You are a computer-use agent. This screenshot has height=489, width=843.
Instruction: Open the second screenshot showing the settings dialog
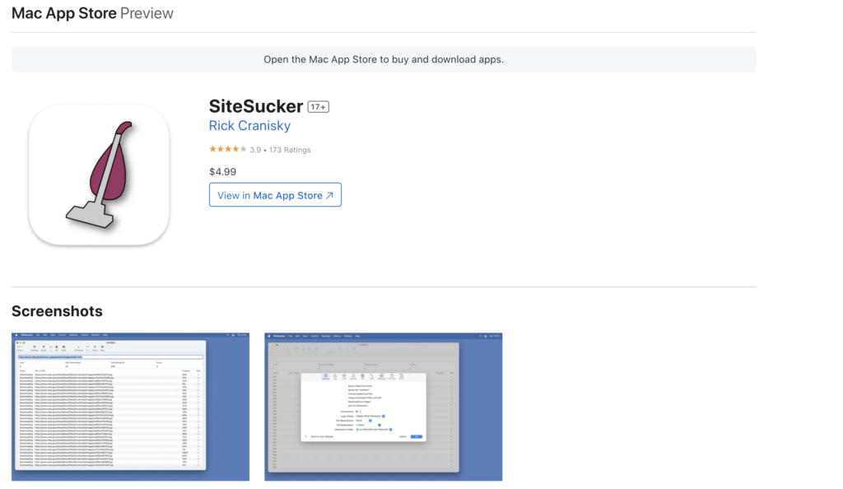coord(384,407)
